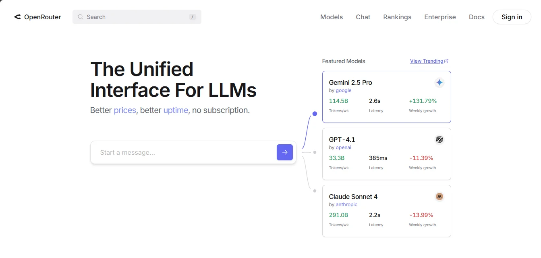Click the OpenRouter logo icon
Image resolution: width=541 pixels, height=258 pixels.
17,17
